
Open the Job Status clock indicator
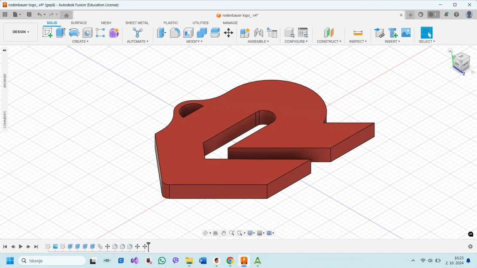tap(434, 14)
